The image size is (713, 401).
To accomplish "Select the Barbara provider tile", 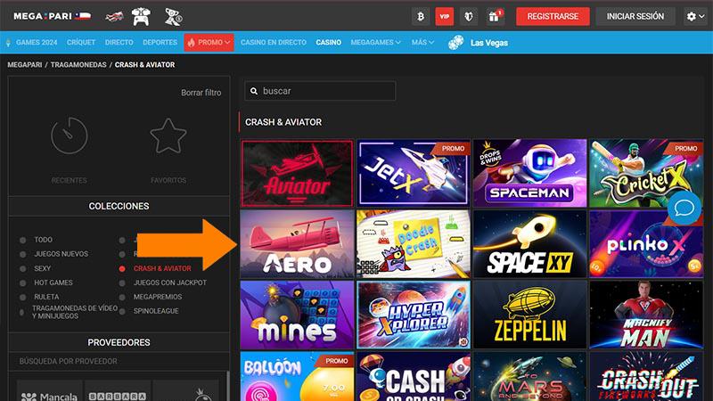I will click(x=118, y=391).
